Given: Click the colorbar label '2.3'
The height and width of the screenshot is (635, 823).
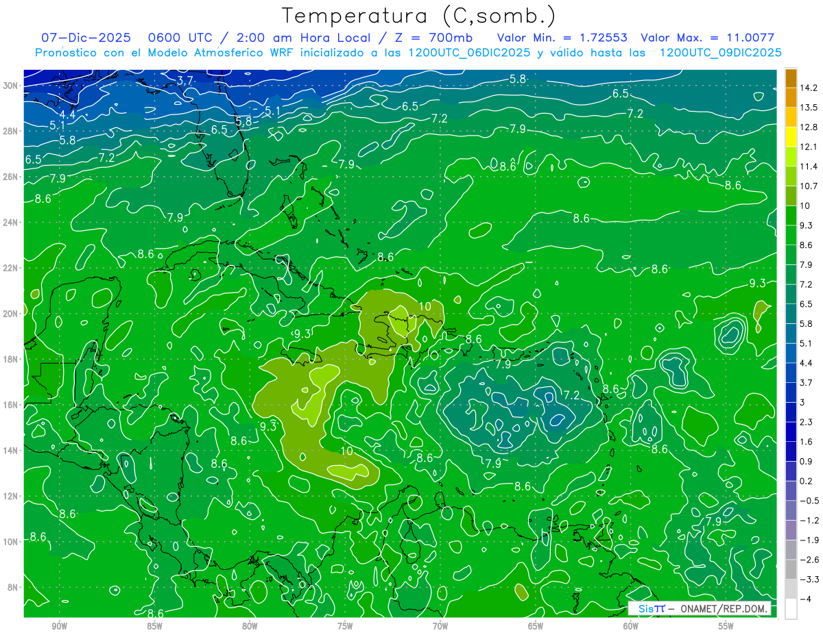Looking at the screenshot, I should coord(806,422).
